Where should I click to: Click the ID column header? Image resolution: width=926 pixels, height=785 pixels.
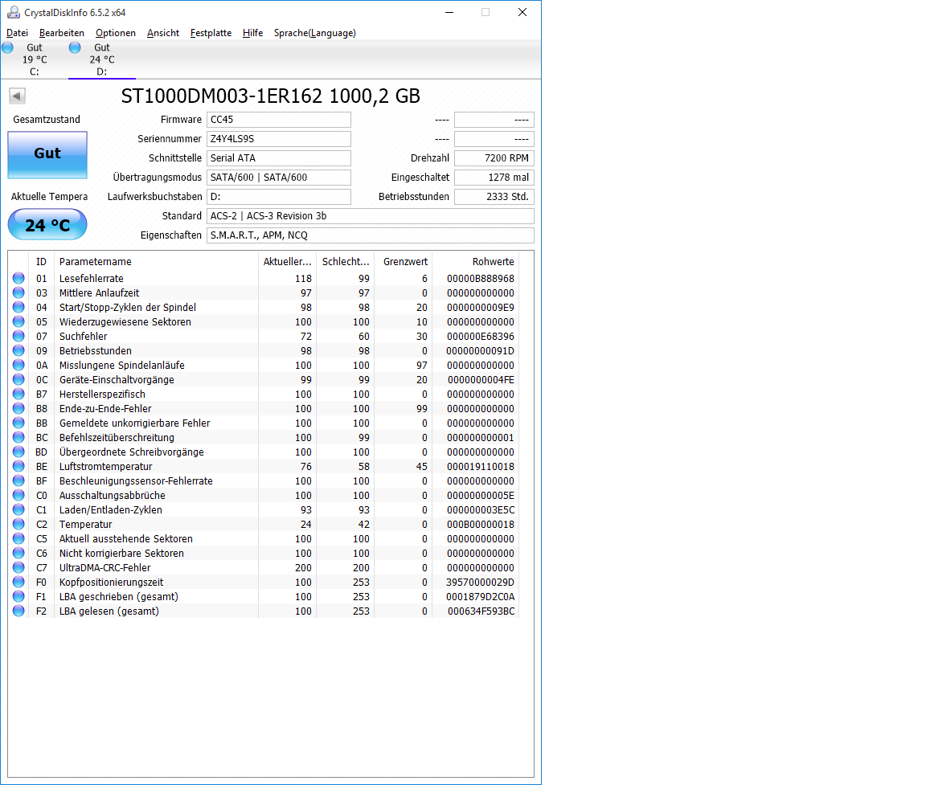coord(41,261)
